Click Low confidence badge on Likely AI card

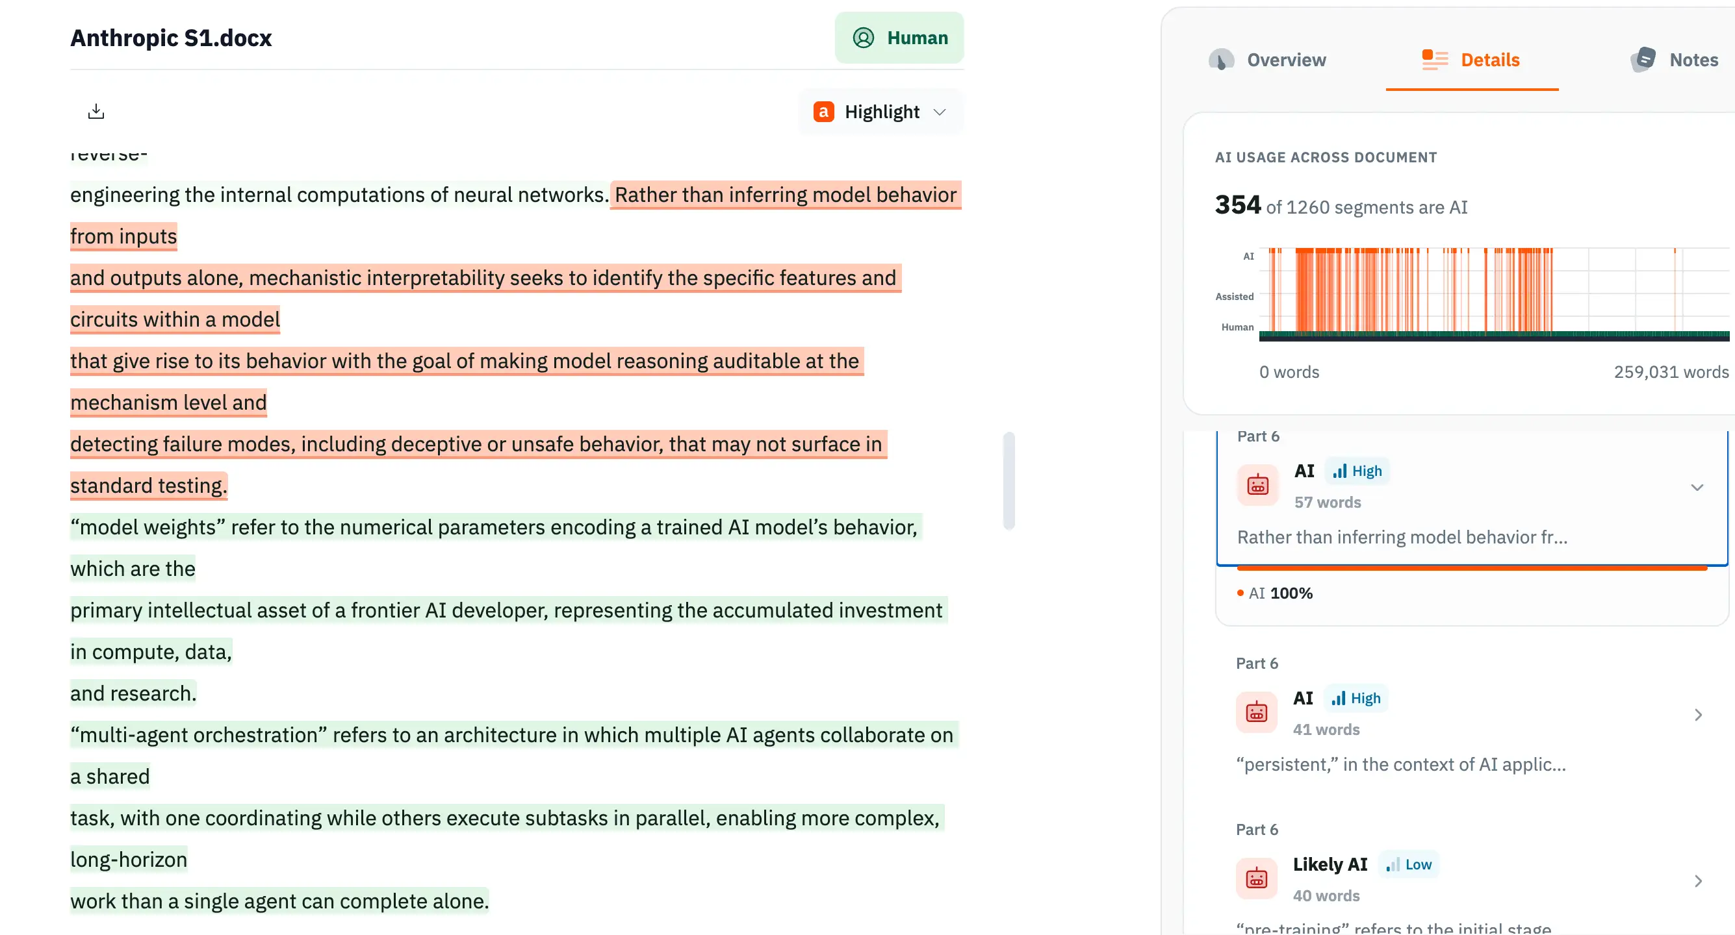click(x=1408, y=865)
